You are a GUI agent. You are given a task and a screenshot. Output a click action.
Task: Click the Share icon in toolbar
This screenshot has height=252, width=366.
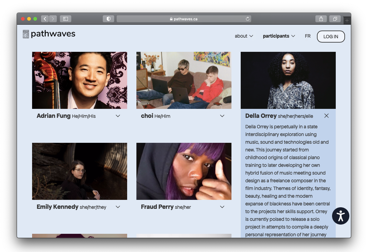pyautogui.click(x=321, y=19)
